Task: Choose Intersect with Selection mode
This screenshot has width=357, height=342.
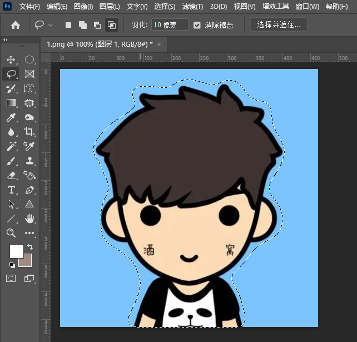Action: click(x=112, y=25)
